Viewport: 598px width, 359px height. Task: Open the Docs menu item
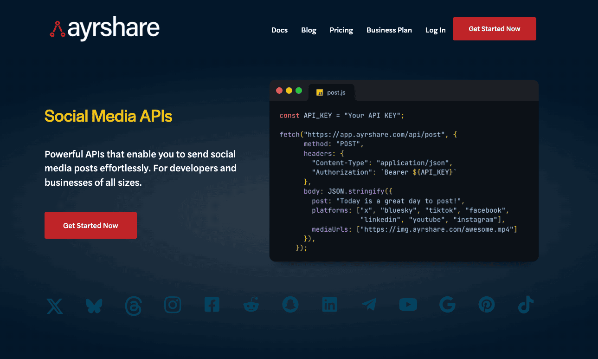point(279,30)
